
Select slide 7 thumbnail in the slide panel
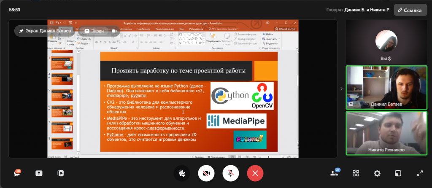[x=62, y=127]
